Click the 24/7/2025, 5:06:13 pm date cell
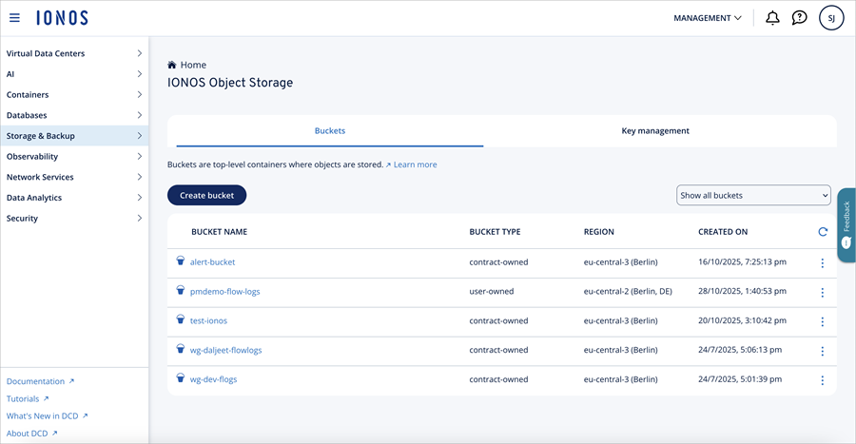This screenshot has width=856, height=444. (740, 350)
